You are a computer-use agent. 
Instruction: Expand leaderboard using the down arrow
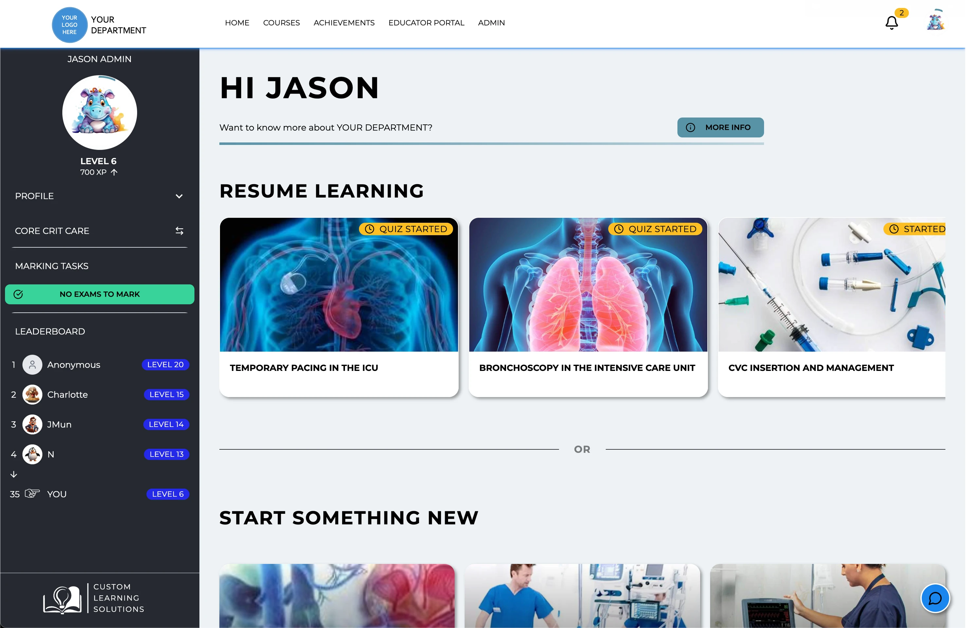coord(14,474)
